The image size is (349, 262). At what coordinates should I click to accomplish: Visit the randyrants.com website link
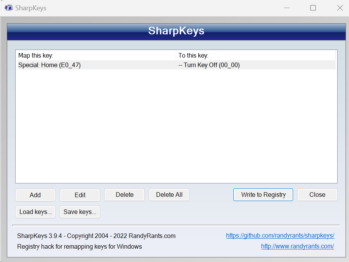click(x=297, y=246)
